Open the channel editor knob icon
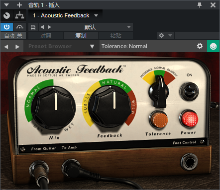Viewport: 220px width, 190px height. coord(6,15)
